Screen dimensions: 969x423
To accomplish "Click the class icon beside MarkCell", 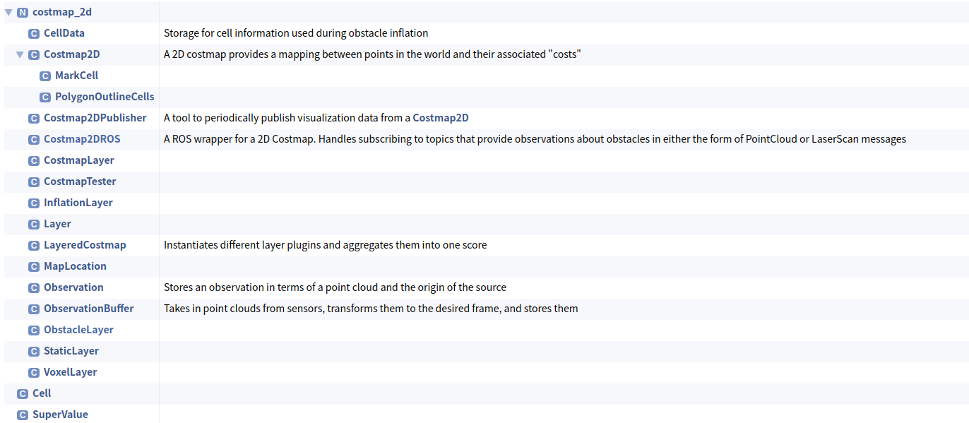I will 46,75.
